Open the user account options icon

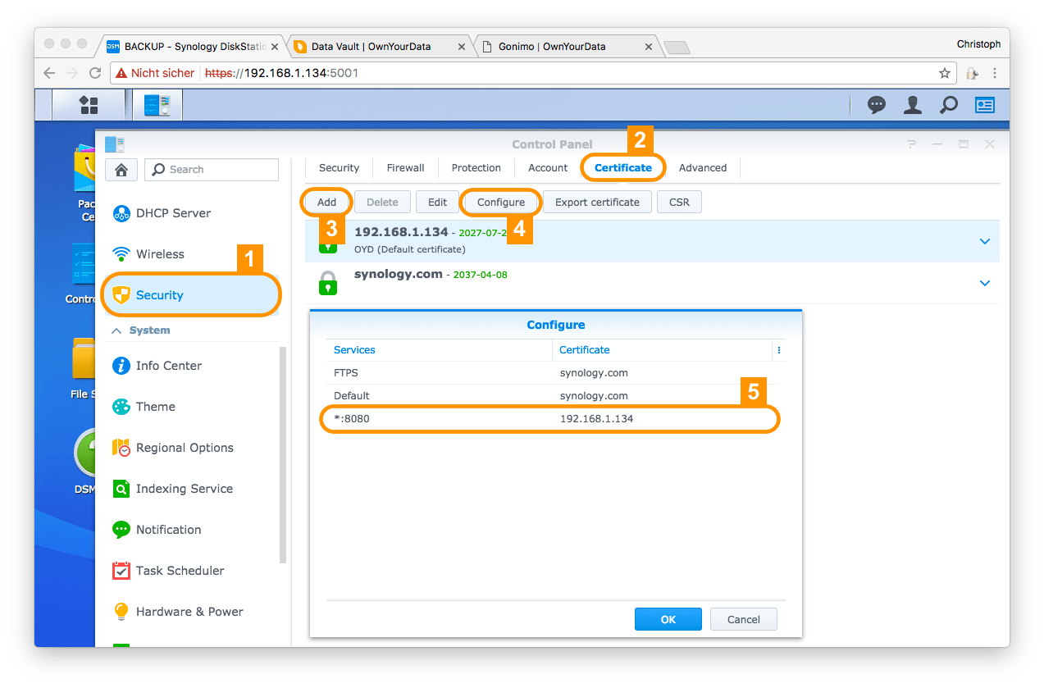(x=912, y=105)
